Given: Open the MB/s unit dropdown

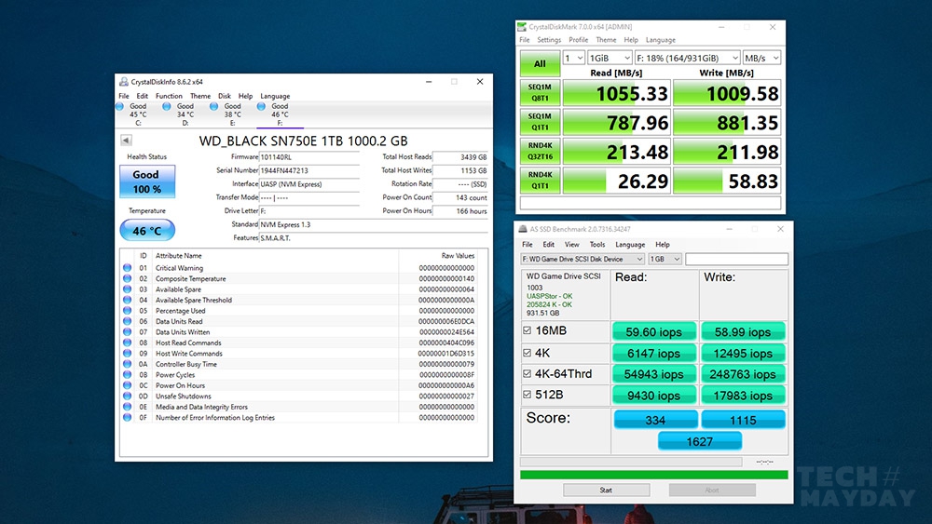Looking at the screenshot, I should 761,58.
